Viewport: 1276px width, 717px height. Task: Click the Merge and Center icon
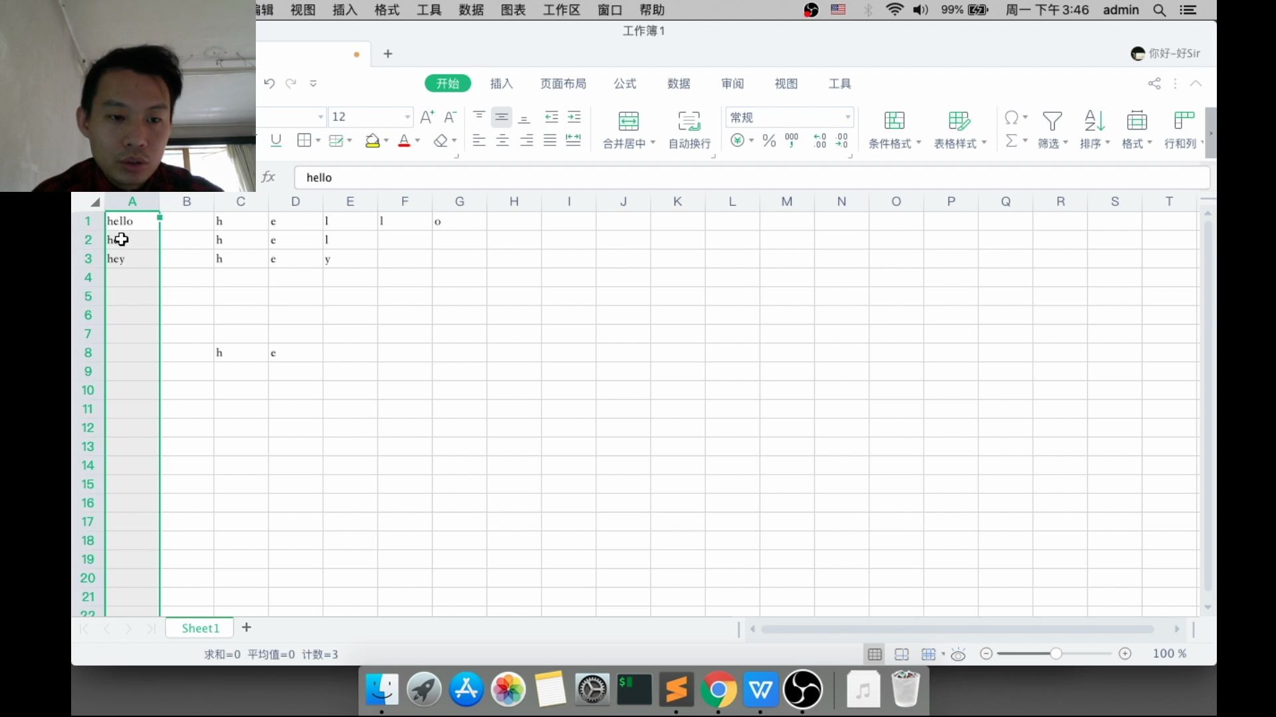628,121
